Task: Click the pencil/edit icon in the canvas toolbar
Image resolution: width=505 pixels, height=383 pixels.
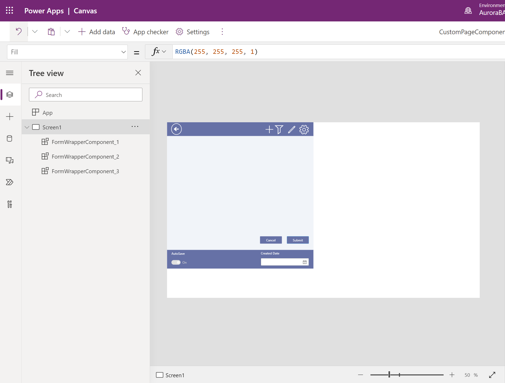Action: point(291,129)
